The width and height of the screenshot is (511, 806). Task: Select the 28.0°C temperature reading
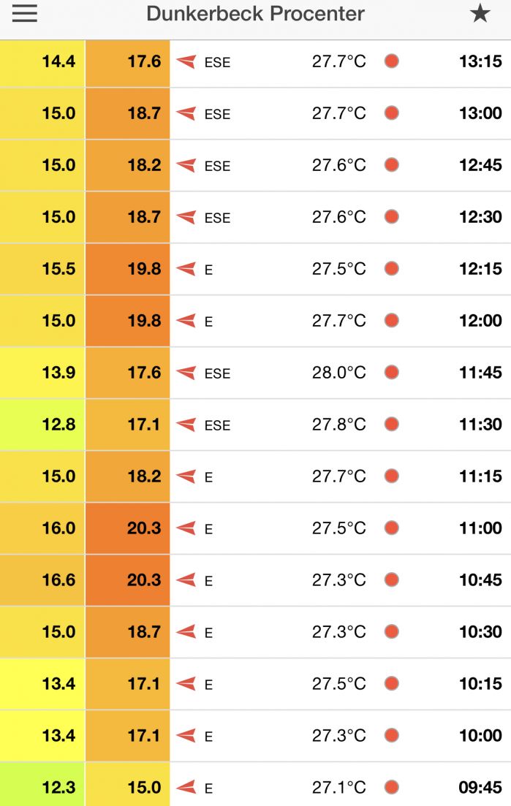338,373
